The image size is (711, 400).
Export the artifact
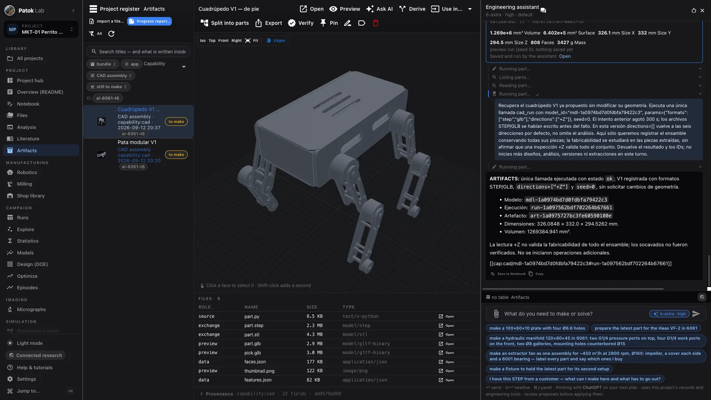[268, 23]
